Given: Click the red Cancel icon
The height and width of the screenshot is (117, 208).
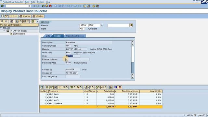Looking at the screenshot, I should point(50,6).
